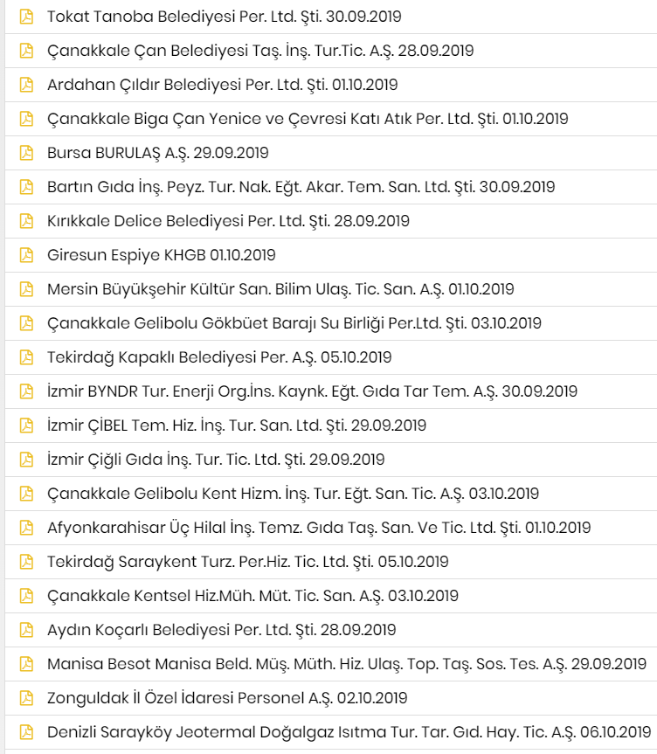Open Çanakkale Biga Çan Yenice Katı Atık document

coord(308,119)
